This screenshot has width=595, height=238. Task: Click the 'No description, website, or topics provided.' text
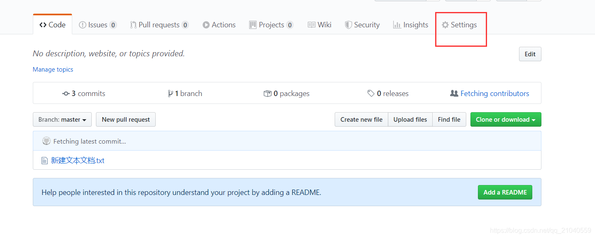pyautogui.click(x=109, y=54)
